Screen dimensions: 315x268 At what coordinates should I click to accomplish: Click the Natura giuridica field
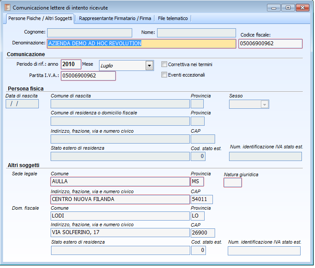coord(233,183)
